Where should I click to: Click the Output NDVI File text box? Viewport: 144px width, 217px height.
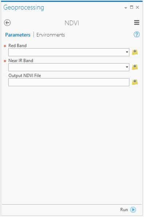[x=69, y=82]
